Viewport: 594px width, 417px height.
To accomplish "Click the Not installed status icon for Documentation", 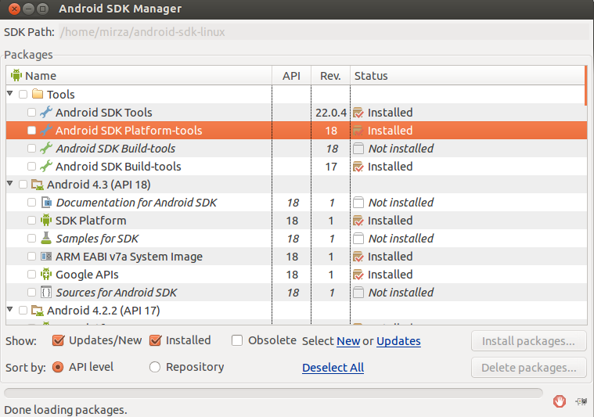I will [358, 203].
